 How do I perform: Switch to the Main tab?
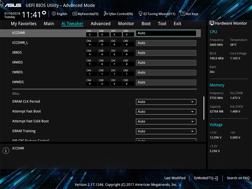click(x=49, y=24)
